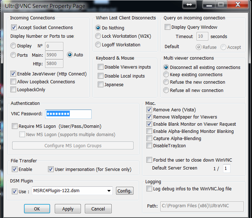Uncheck Accept Socket Connections

(x=14, y=27)
